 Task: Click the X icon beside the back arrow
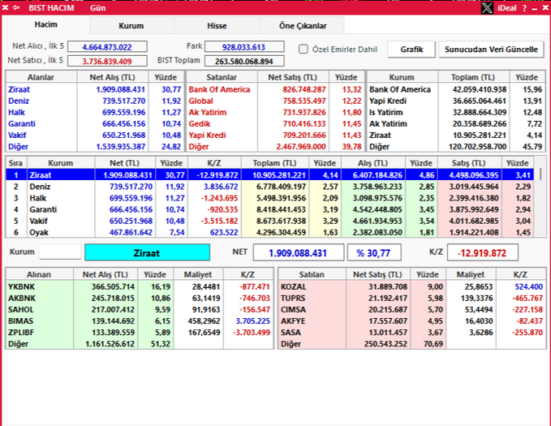coord(5,8)
